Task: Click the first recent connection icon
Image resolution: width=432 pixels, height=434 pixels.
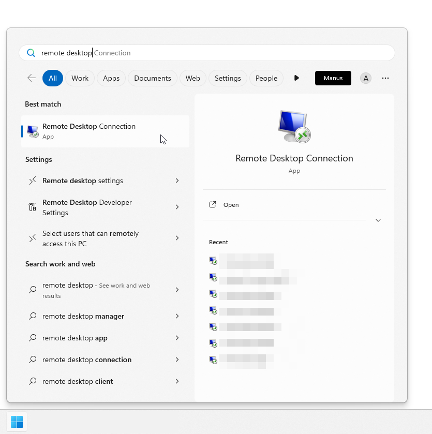Action: (x=213, y=260)
